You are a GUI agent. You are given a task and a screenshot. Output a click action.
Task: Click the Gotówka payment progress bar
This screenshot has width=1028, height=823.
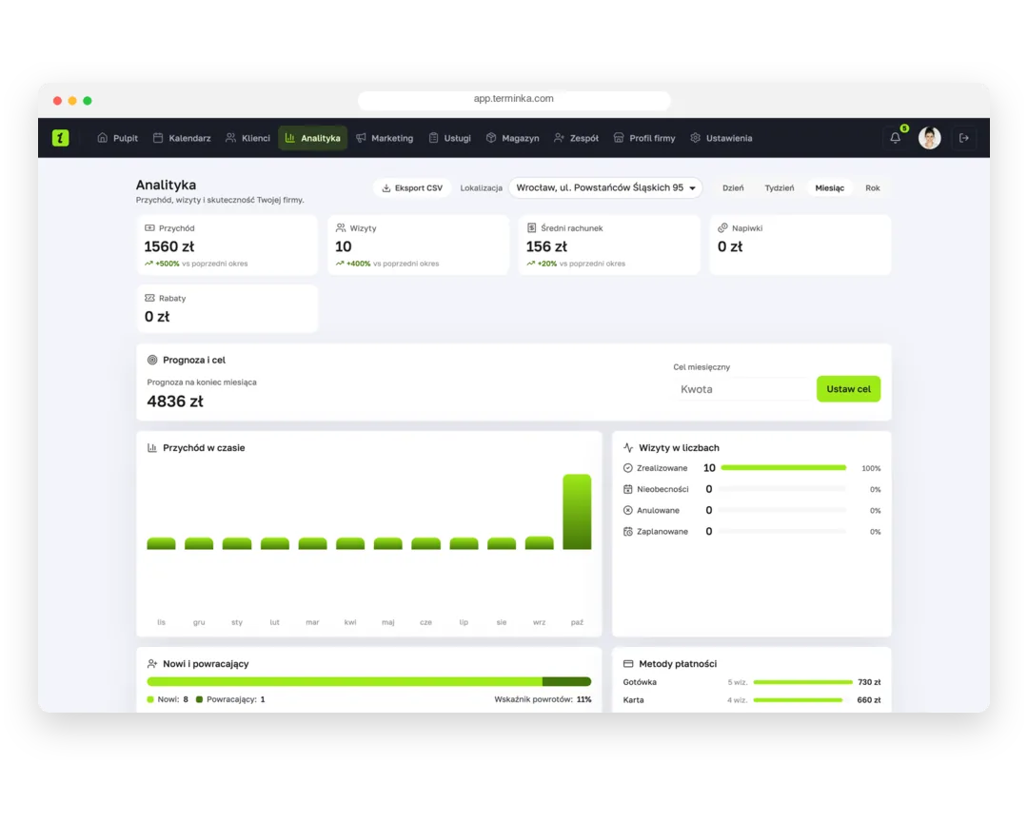point(803,682)
